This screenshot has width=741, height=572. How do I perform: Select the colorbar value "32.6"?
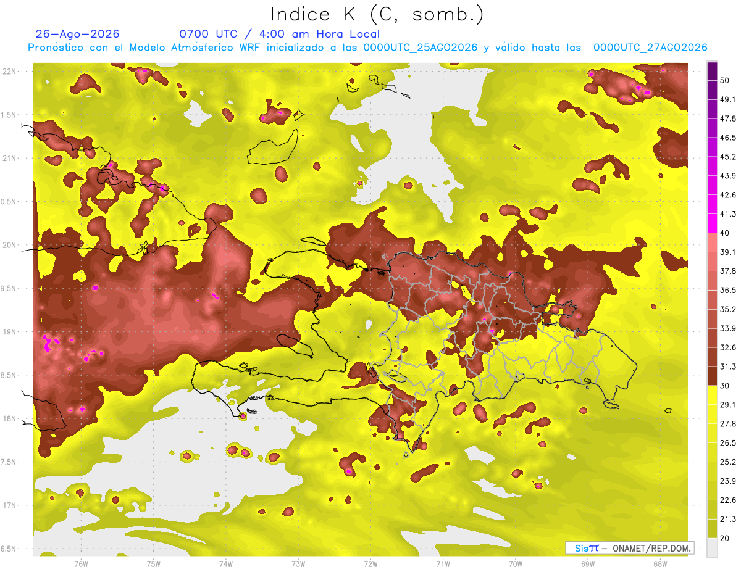[x=727, y=347]
